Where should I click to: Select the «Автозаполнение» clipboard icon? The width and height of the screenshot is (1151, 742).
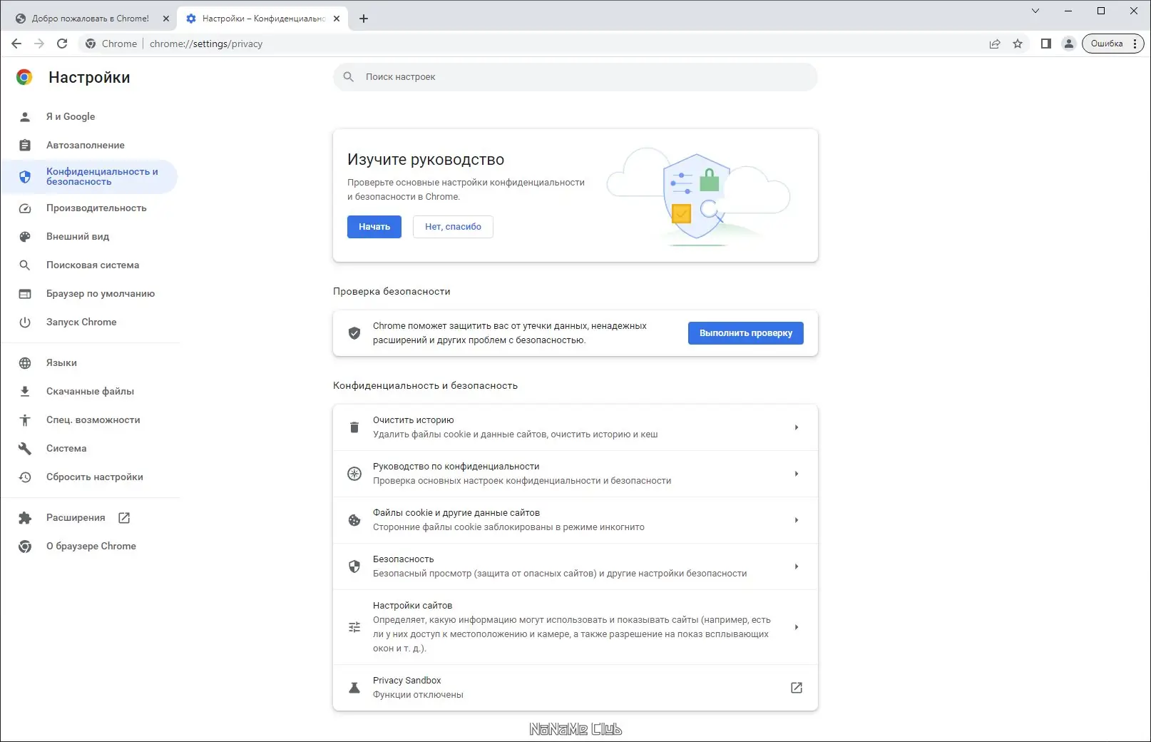pos(25,145)
